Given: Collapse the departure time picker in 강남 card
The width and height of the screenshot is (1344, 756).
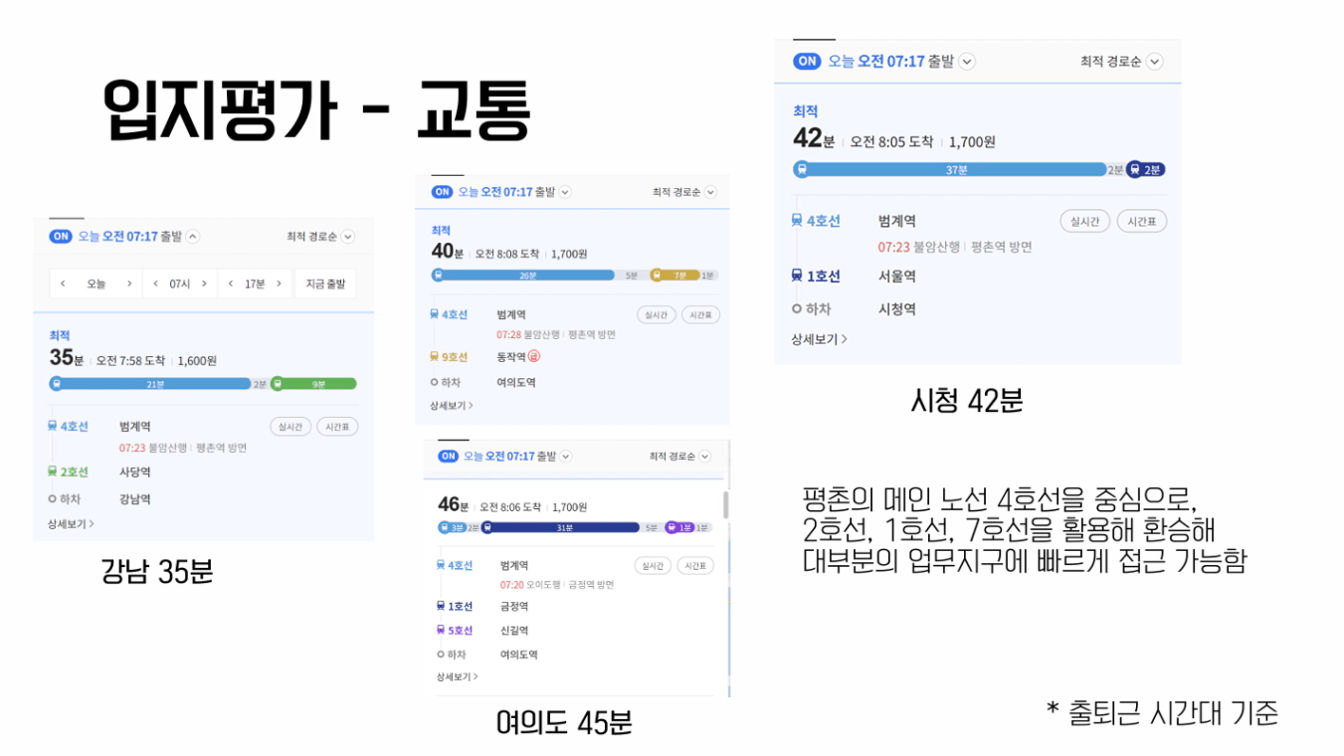Looking at the screenshot, I should [193, 237].
